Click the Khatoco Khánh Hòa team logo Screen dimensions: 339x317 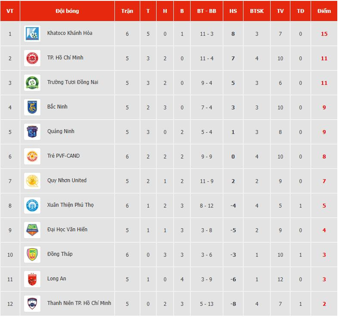click(32, 34)
